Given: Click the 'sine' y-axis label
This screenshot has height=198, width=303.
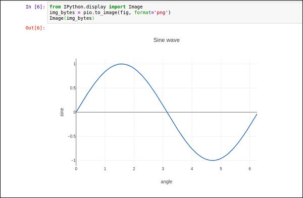Looking at the screenshot, I should click(62, 112).
